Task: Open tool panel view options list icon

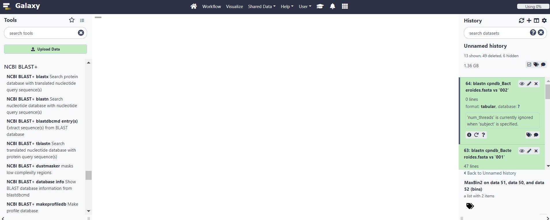Action: [x=82, y=20]
